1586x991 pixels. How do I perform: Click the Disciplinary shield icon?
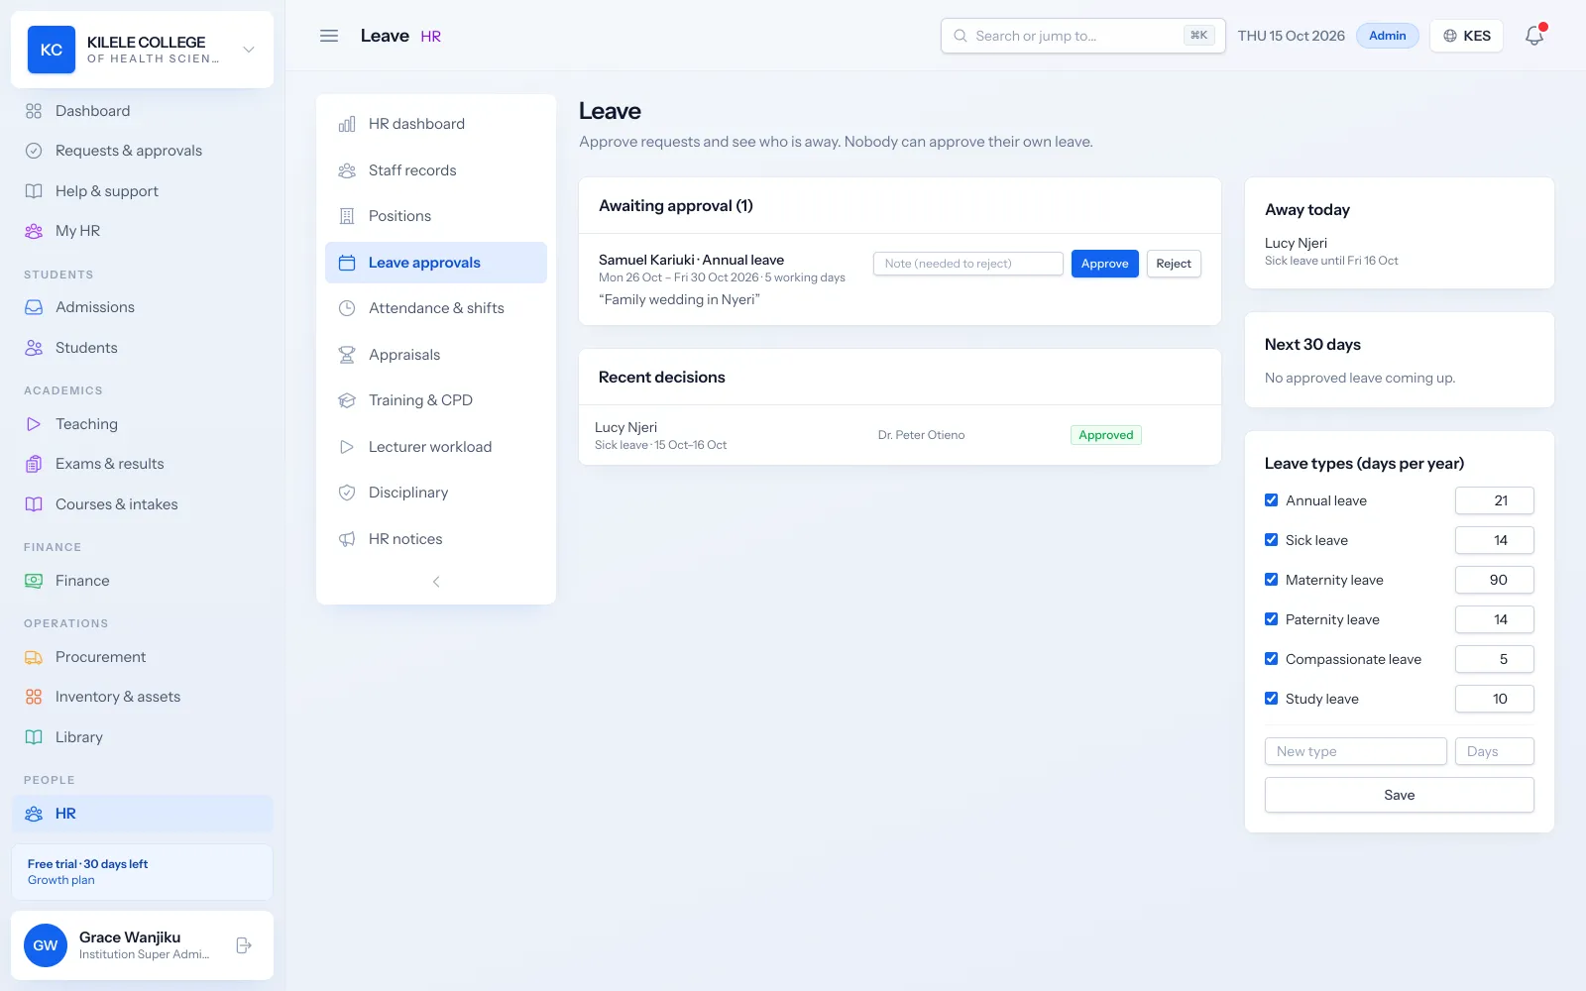(347, 493)
